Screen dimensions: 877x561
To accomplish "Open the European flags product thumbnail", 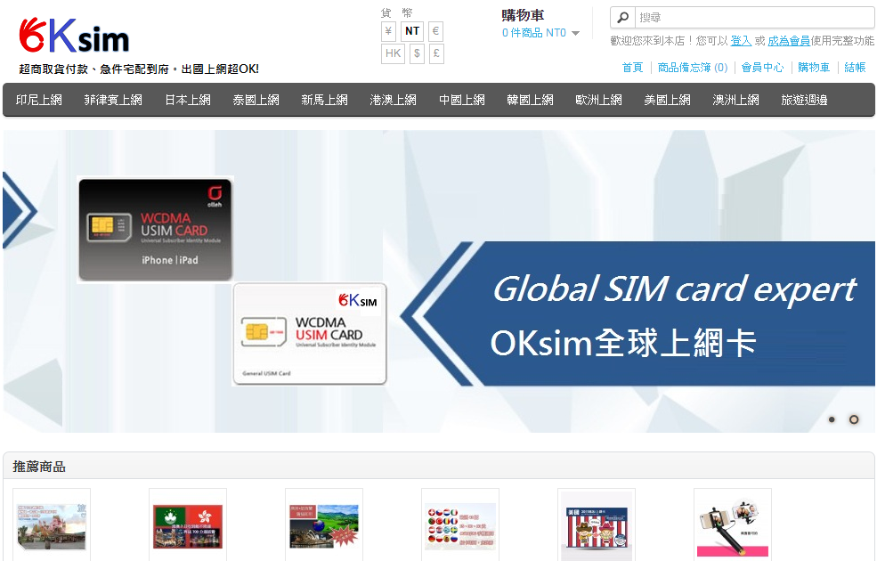I will point(460,527).
